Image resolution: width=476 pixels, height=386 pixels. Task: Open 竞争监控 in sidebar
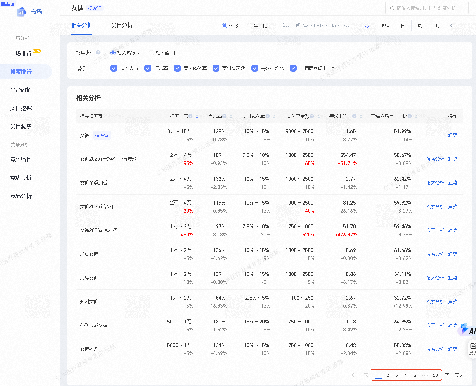21,160
